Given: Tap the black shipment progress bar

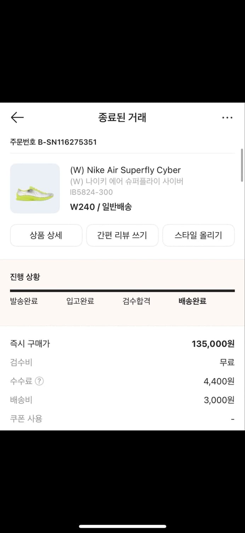Looking at the screenshot, I should point(122,291).
